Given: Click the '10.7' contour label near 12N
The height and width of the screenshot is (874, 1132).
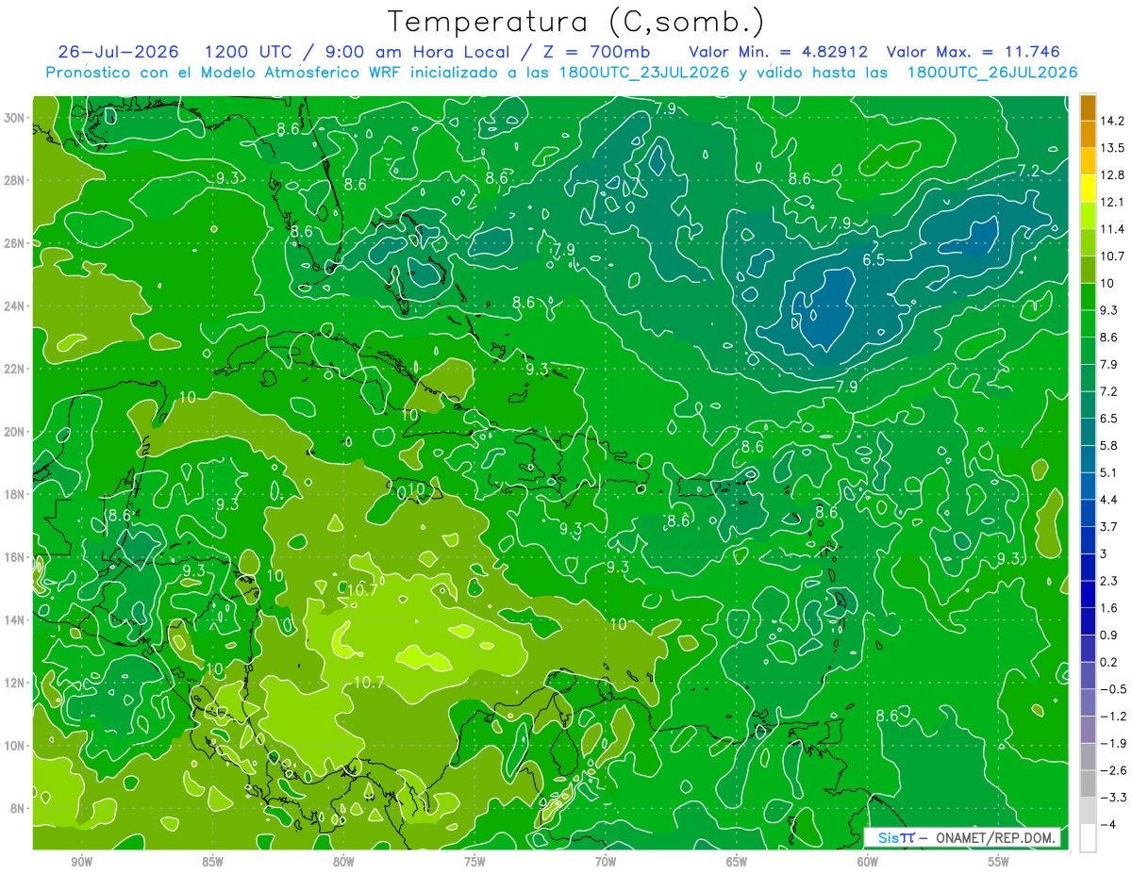Looking at the screenshot, I should pyautogui.click(x=369, y=682).
